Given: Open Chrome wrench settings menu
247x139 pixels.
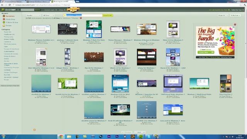Looking at the screenshot, I should (x=245, y=5).
